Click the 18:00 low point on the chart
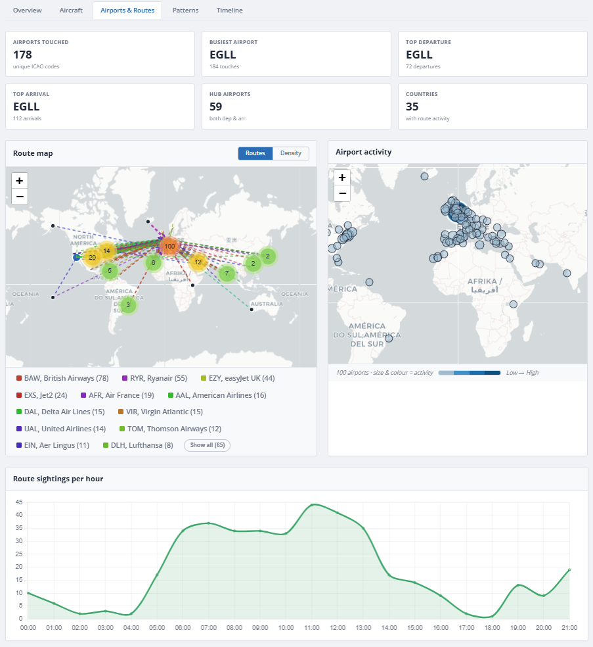593x647 pixels. pos(492,617)
